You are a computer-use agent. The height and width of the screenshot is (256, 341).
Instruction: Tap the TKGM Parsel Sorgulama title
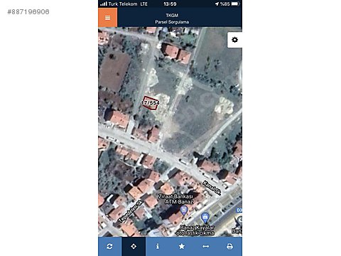point(172,18)
